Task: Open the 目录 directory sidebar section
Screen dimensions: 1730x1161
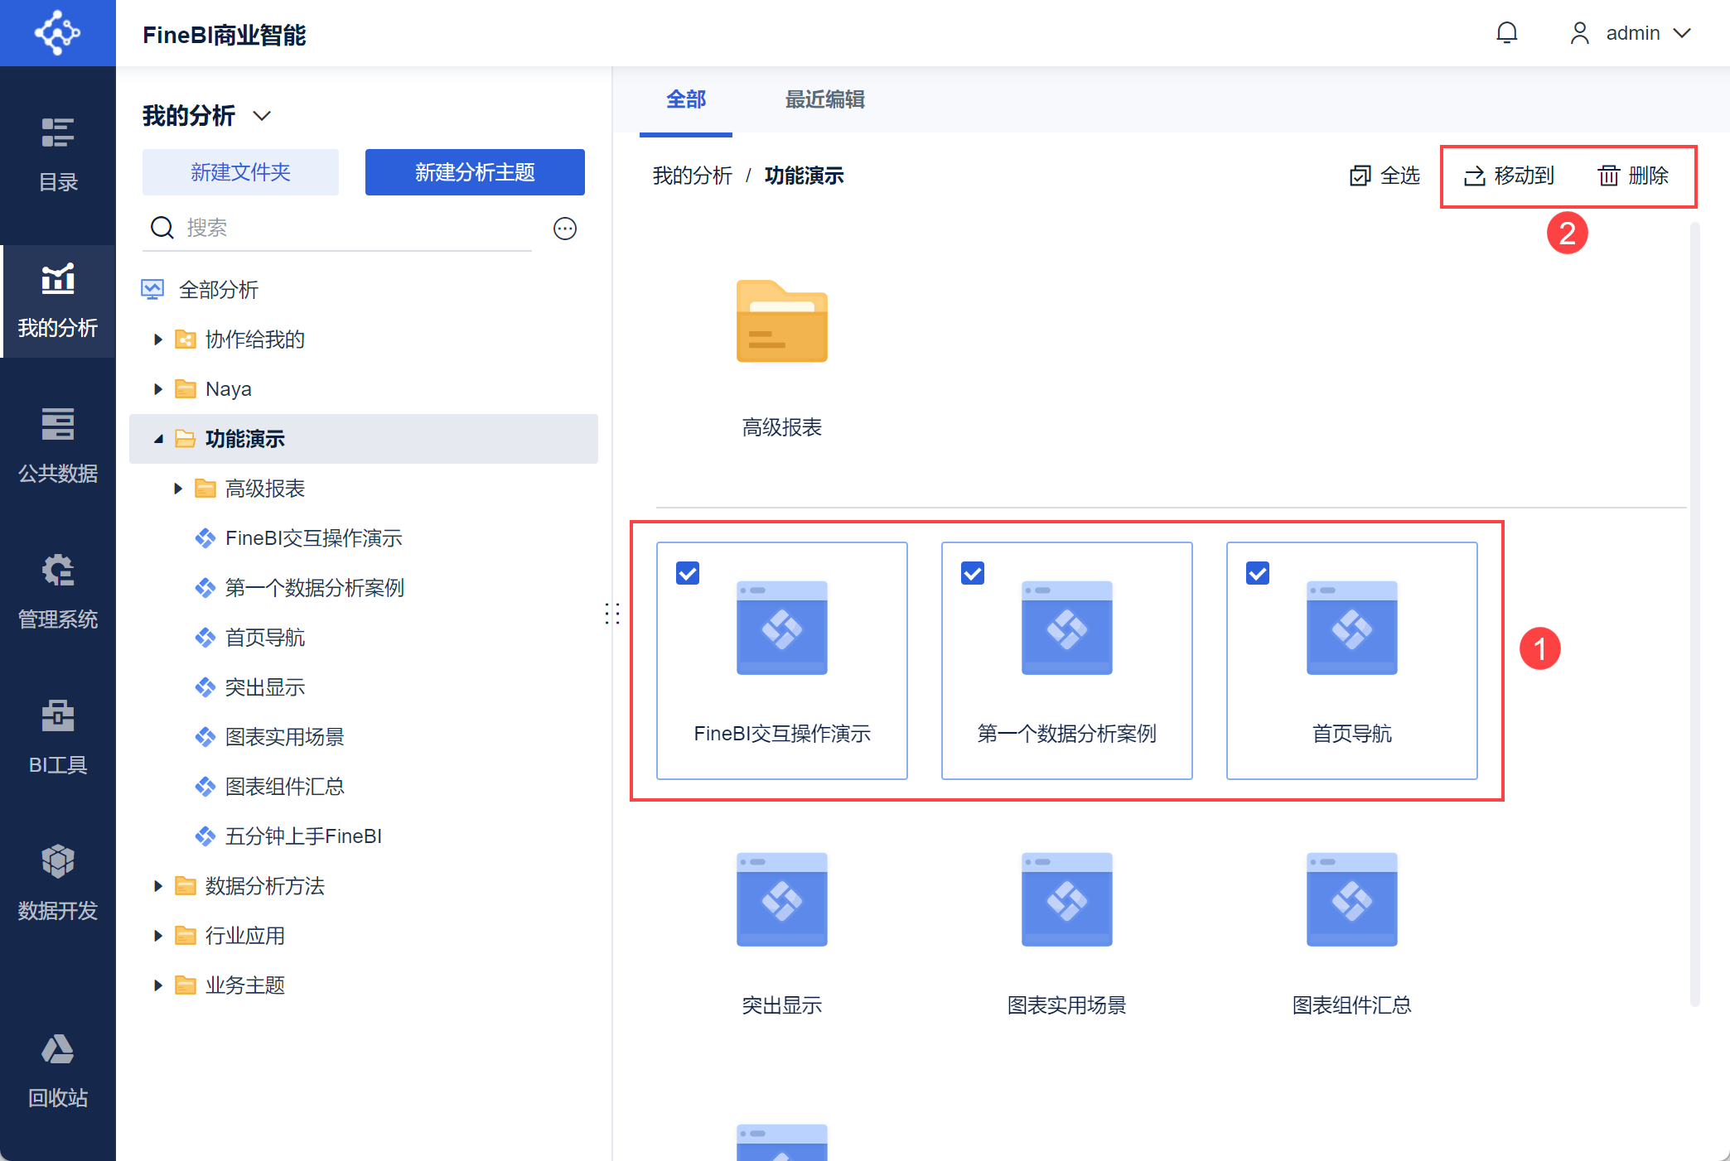Action: point(58,156)
